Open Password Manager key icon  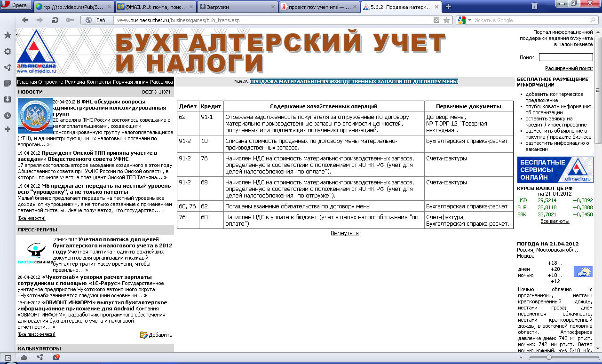pos(70,20)
